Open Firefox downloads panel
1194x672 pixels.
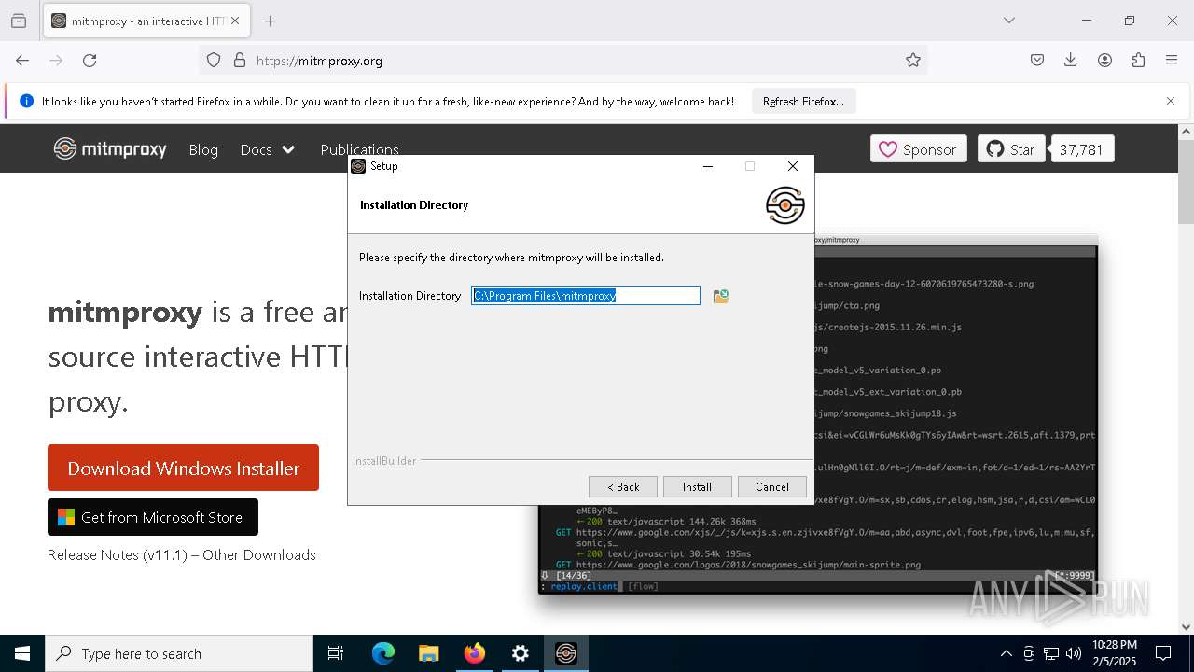[x=1071, y=61]
